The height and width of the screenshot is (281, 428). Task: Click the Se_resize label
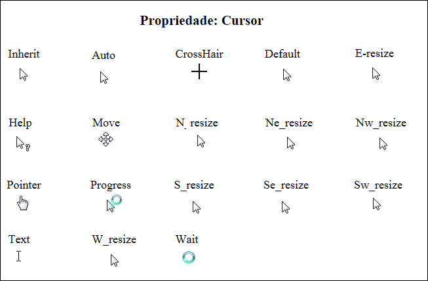pos(286,185)
